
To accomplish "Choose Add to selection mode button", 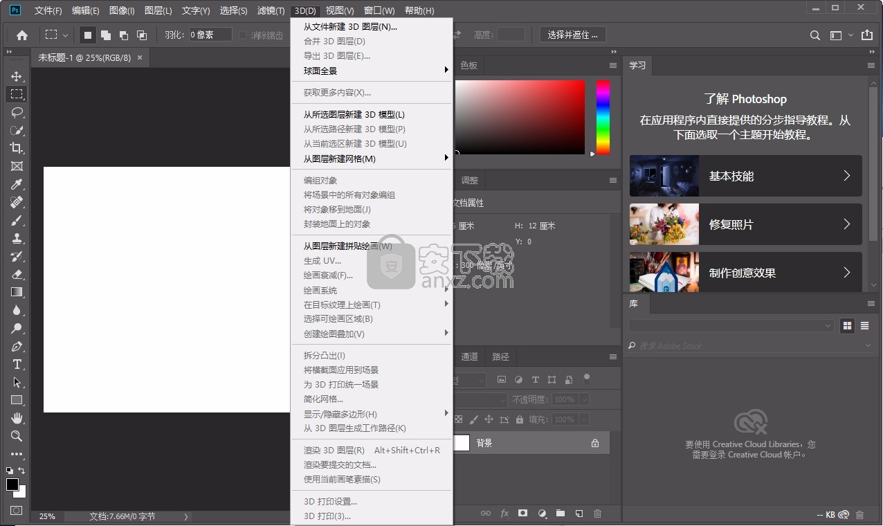I will (x=106, y=35).
